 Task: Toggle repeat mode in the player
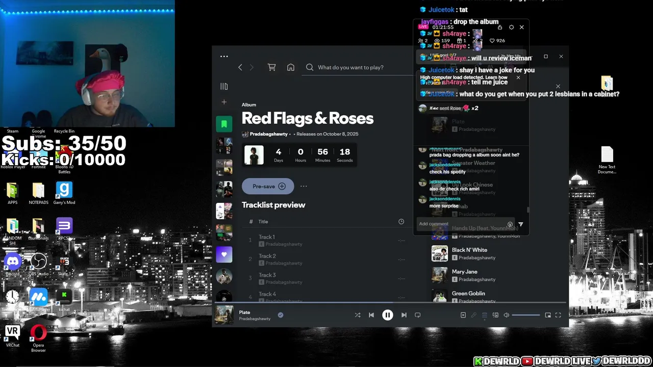click(418, 315)
